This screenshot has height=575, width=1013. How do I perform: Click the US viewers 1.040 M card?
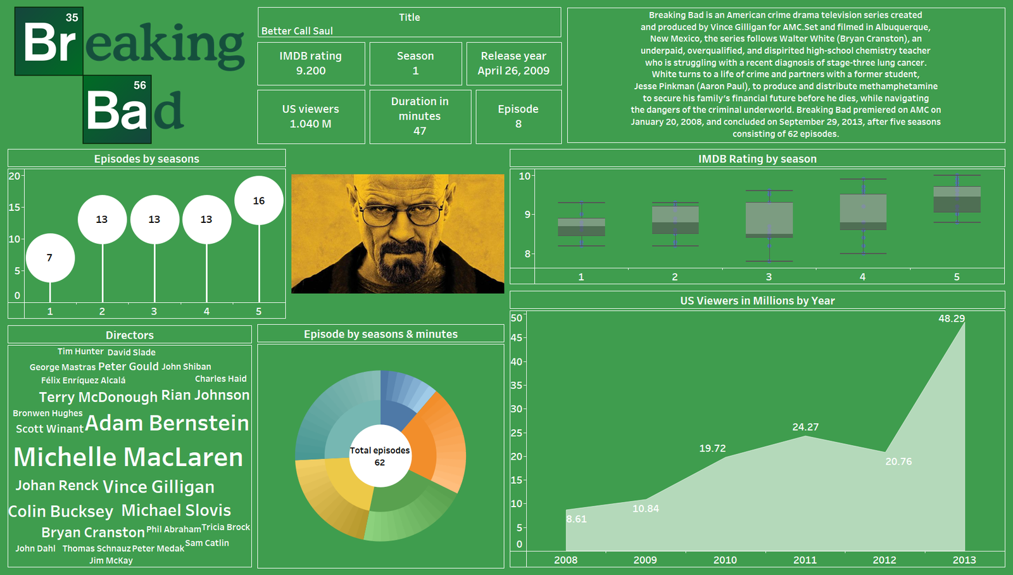[311, 117]
